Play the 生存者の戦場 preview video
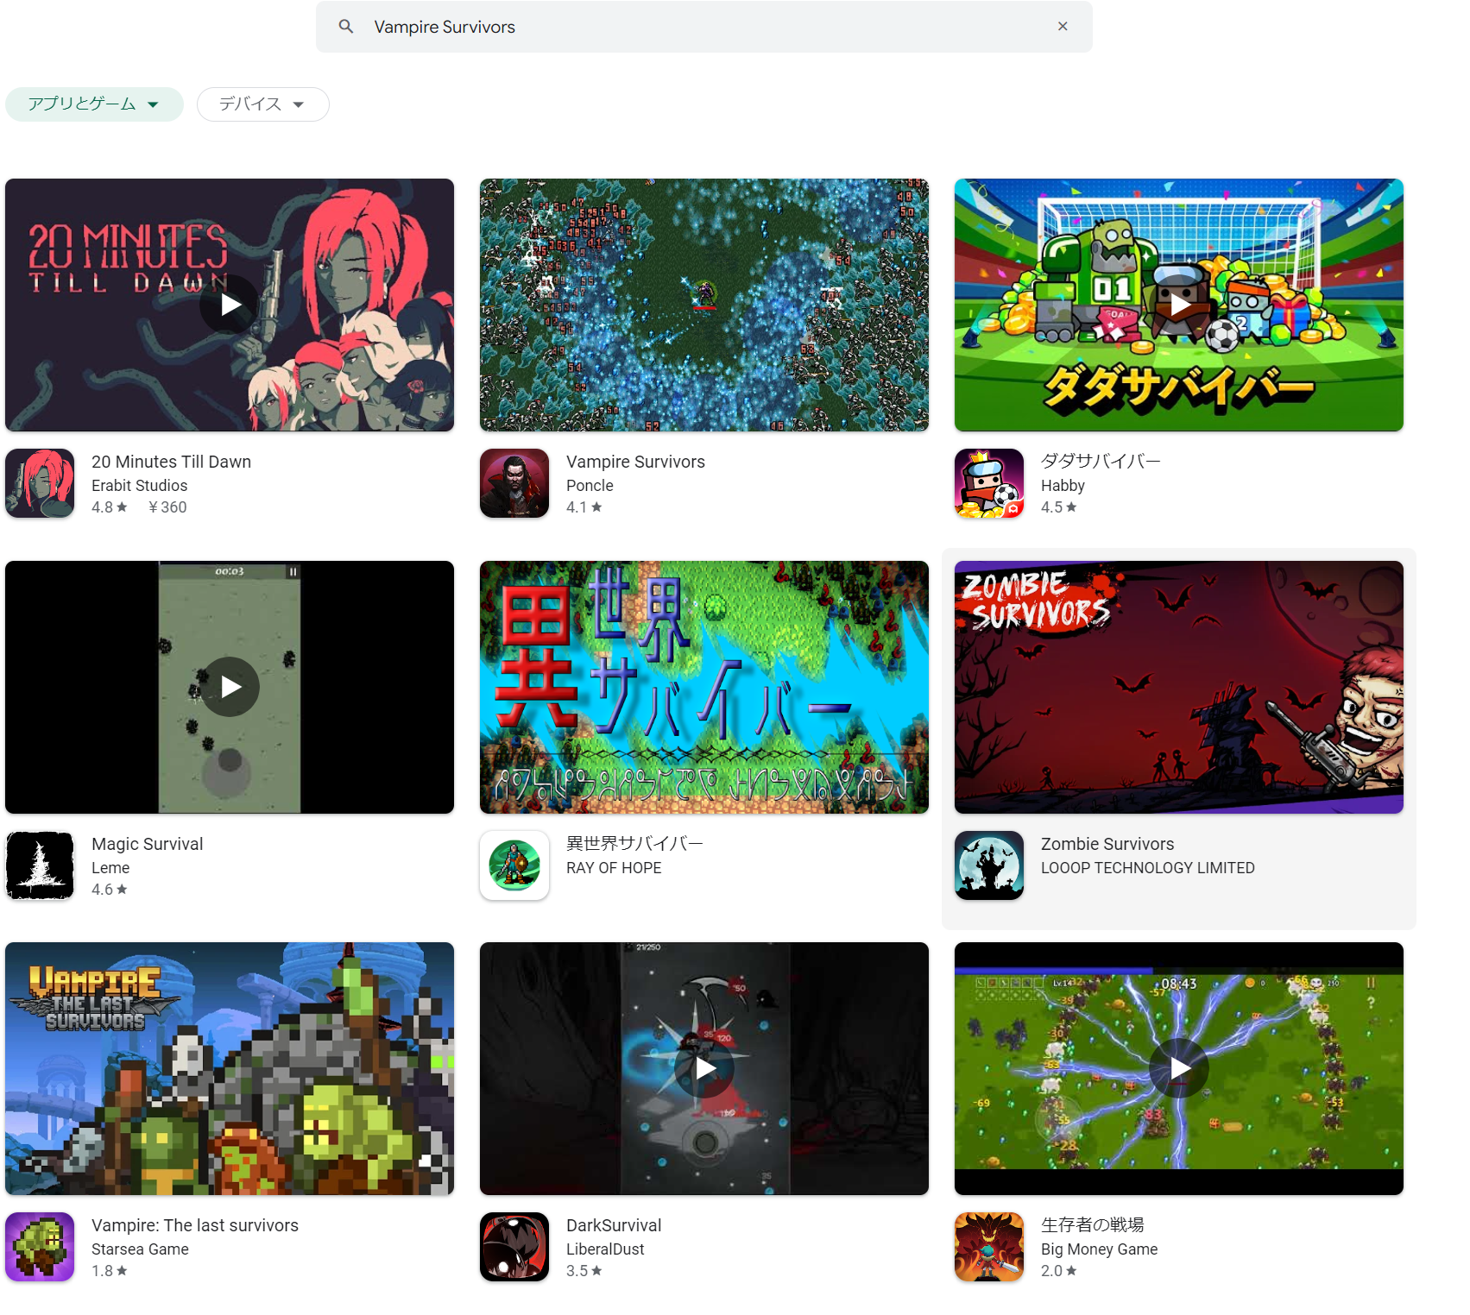The height and width of the screenshot is (1315, 1470). click(1179, 1068)
